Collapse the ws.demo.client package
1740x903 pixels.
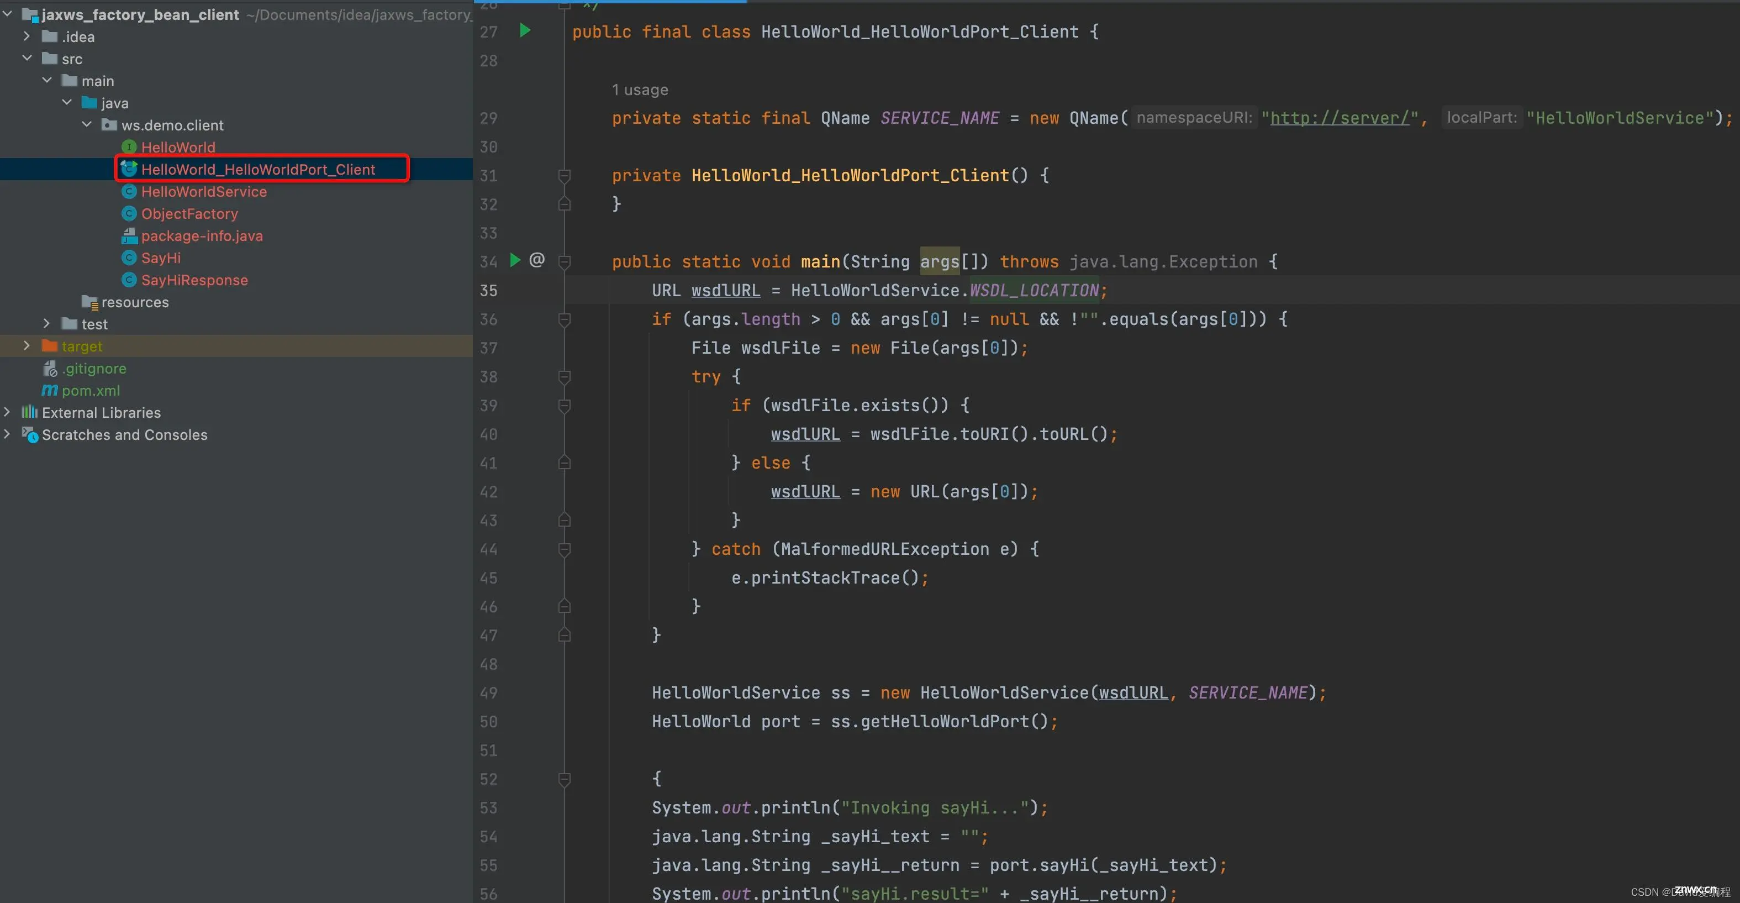[x=87, y=124]
